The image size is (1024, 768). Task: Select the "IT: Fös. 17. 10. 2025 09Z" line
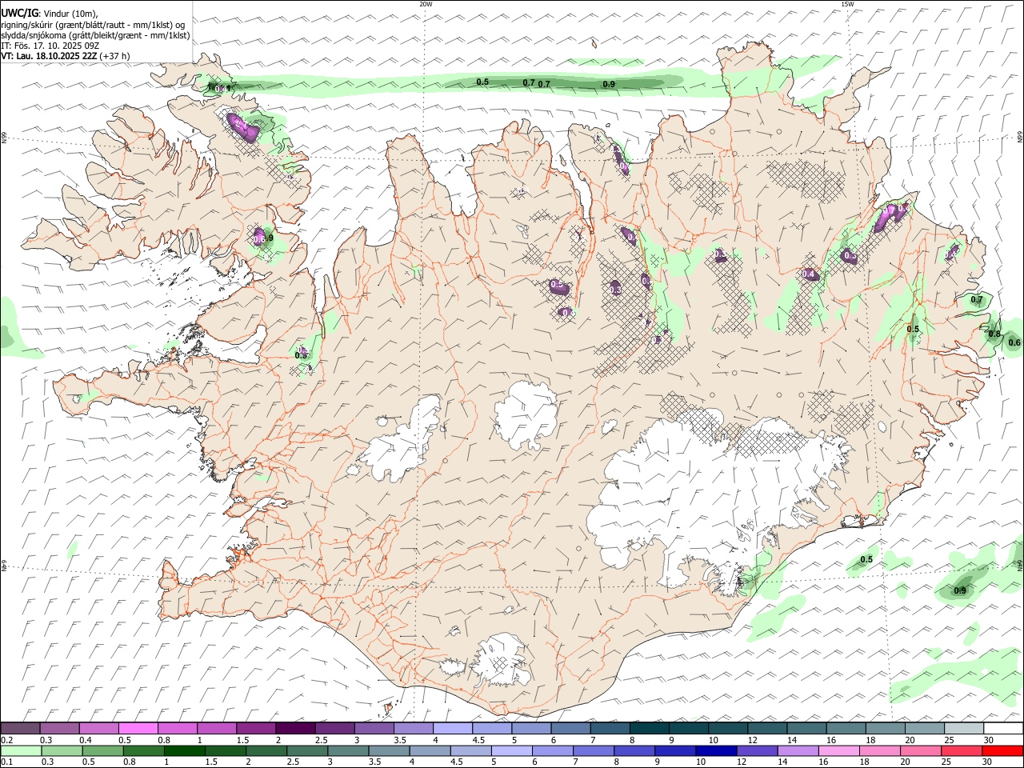pyautogui.click(x=50, y=46)
